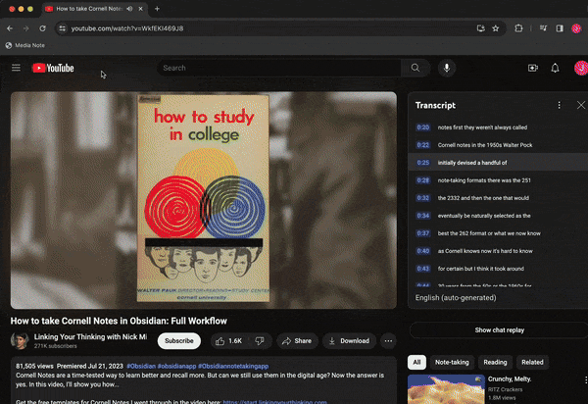Subscribe to the channel

pyautogui.click(x=179, y=341)
